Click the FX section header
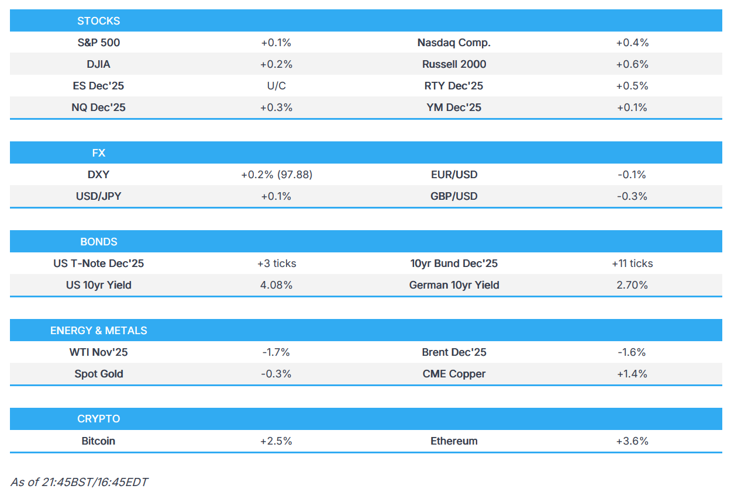The height and width of the screenshot is (496, 741). point(98,153)
